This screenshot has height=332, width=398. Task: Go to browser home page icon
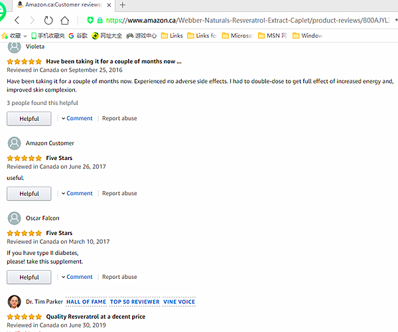click(x=64, y=21)
